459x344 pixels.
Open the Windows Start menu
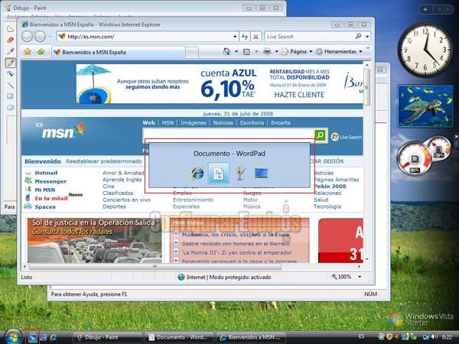tap(12, 336)
